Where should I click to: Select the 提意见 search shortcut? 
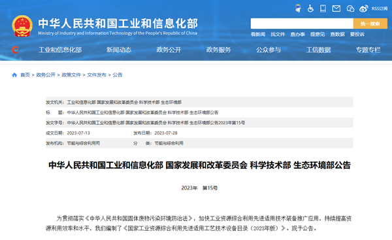pyautogui.click(x=318, y=34)
